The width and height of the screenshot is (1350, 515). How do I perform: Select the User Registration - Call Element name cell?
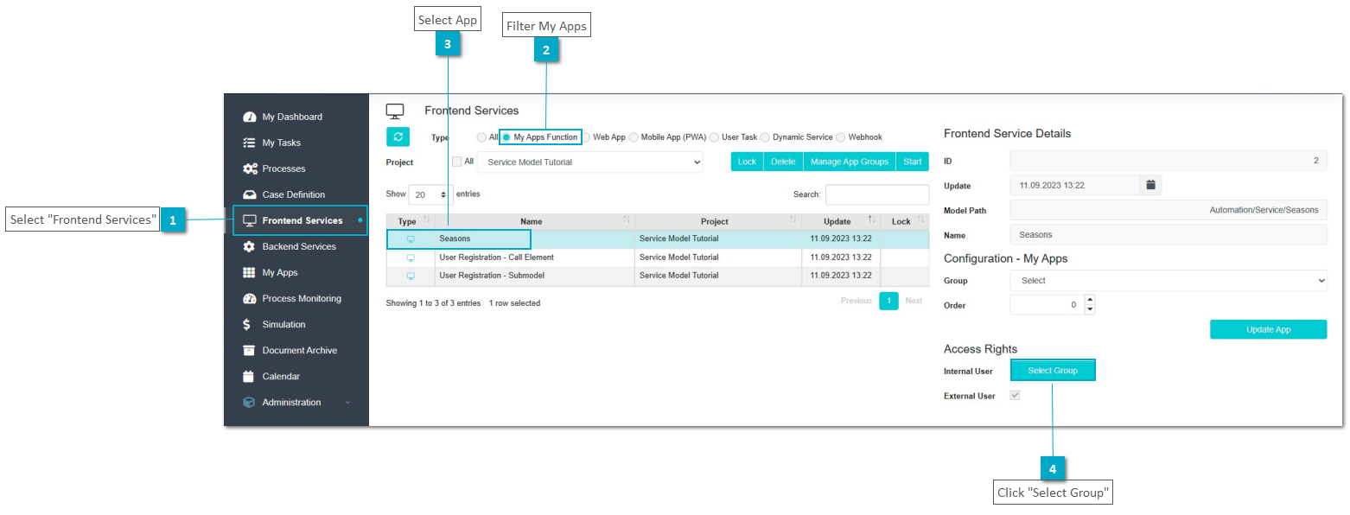pos(534,257)
